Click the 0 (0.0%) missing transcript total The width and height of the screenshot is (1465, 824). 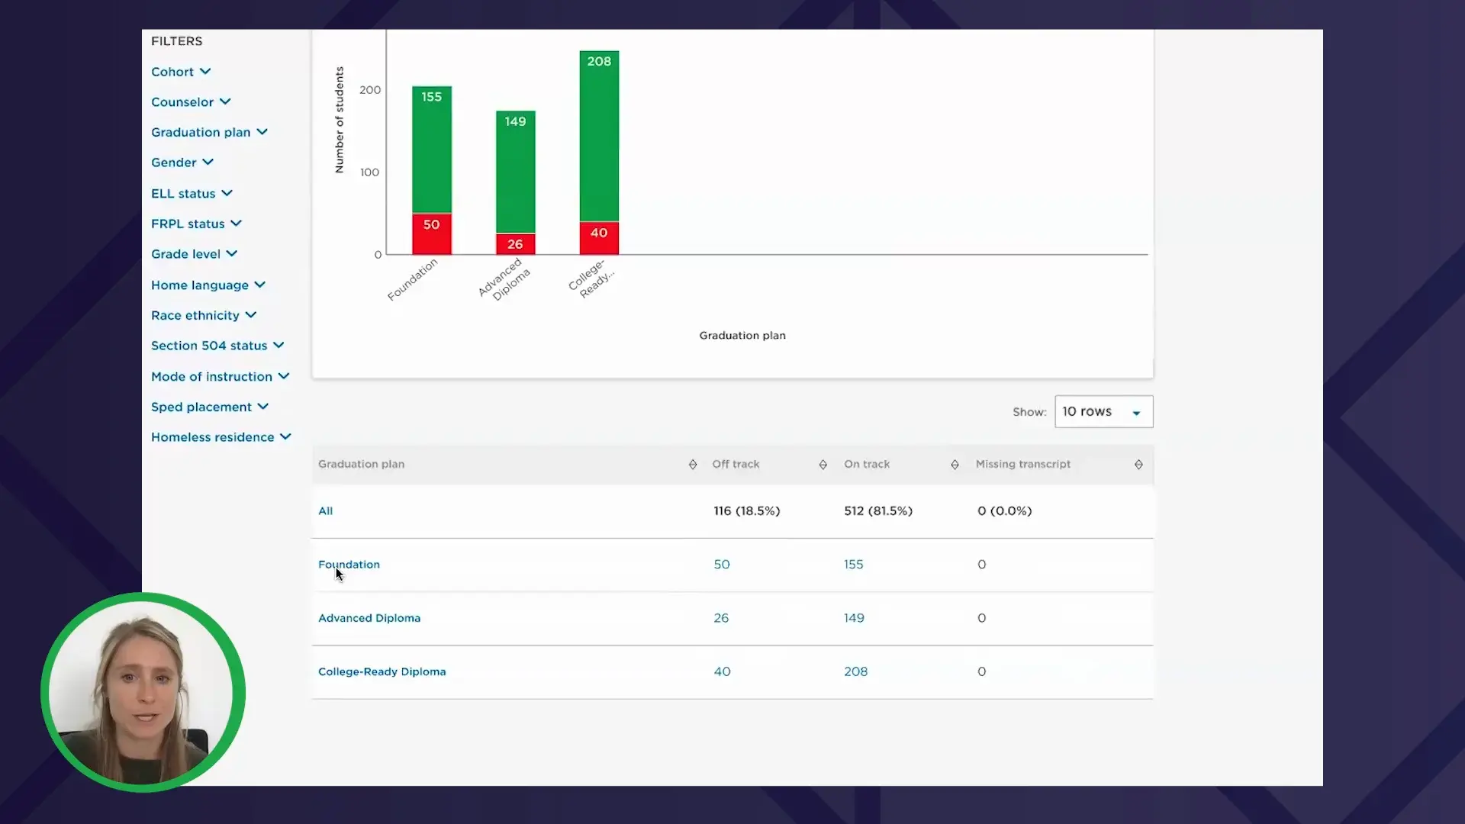coord(1004,511)
